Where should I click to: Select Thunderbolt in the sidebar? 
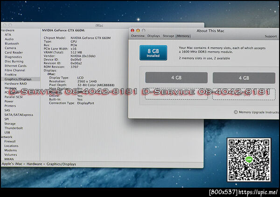point(14,128)
